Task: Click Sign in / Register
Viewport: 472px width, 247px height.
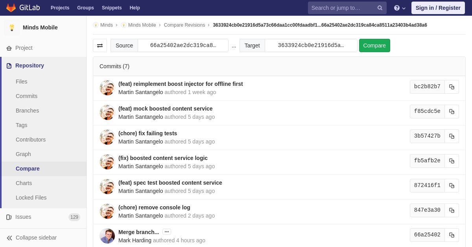Action: coord(438,8)
